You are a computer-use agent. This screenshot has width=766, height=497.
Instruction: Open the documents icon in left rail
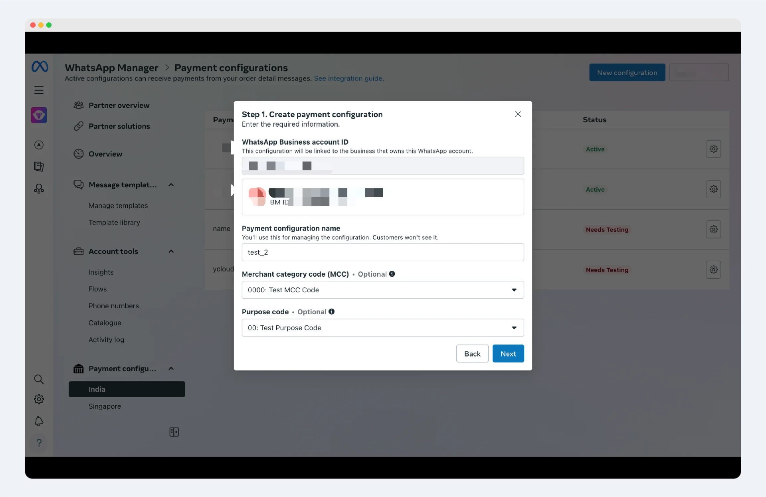39,166
